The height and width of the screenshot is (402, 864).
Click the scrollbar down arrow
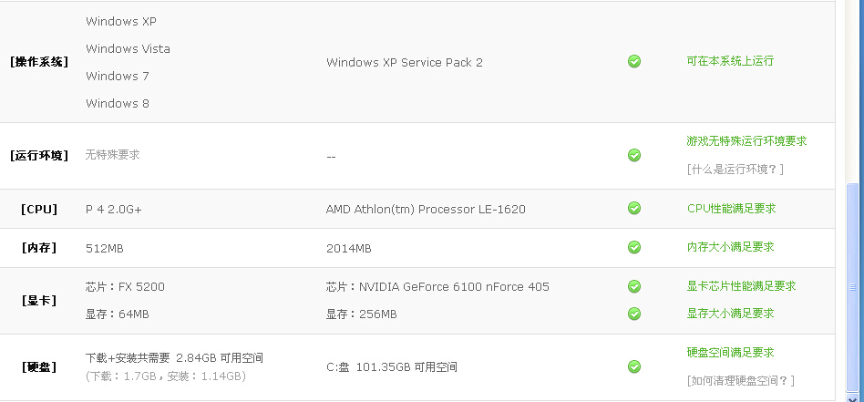(x=852, y=397)
